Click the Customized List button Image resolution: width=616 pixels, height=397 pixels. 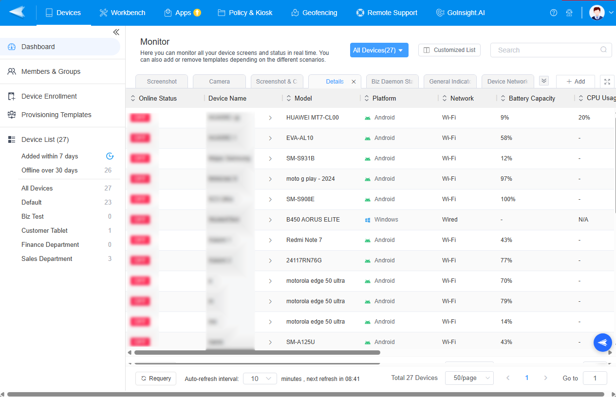[449, 50]
